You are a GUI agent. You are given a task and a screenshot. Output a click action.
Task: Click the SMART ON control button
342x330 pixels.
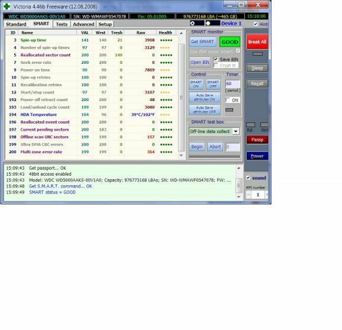tap(196, 85)
